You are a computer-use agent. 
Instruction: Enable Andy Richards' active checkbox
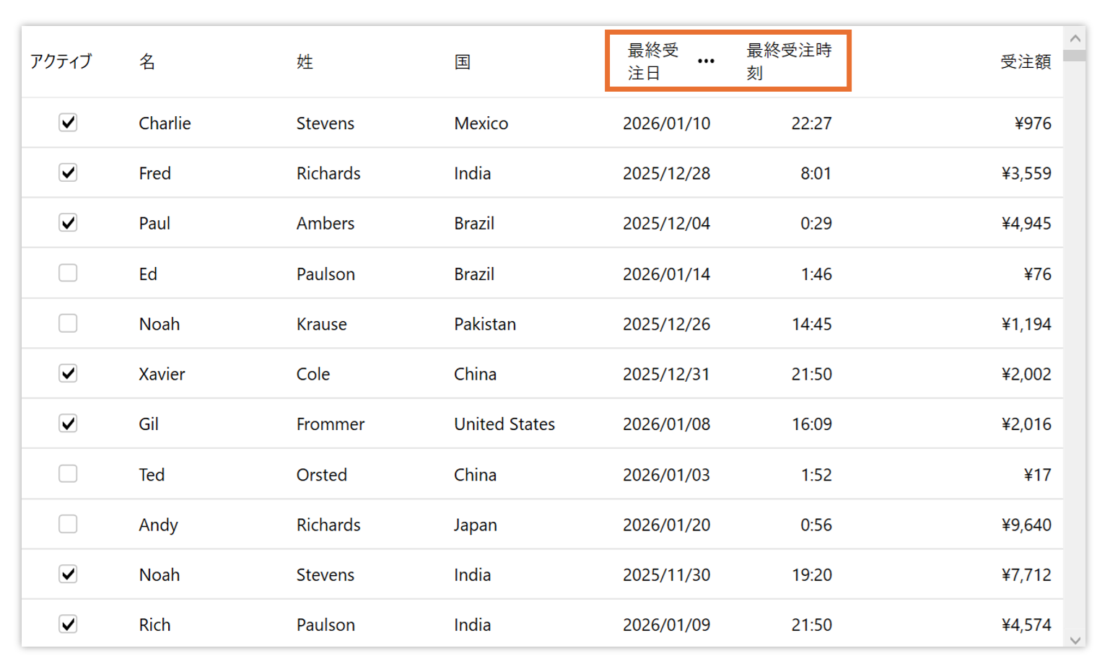tap(68, 524)
